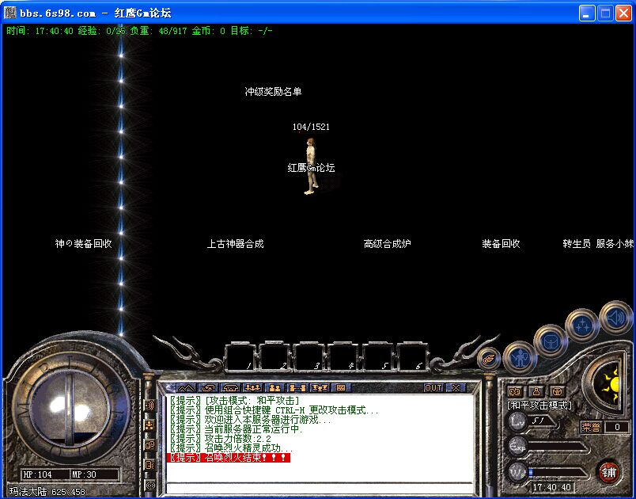
Task: Select quick item belt slot 5
Action: pos(378,357)
